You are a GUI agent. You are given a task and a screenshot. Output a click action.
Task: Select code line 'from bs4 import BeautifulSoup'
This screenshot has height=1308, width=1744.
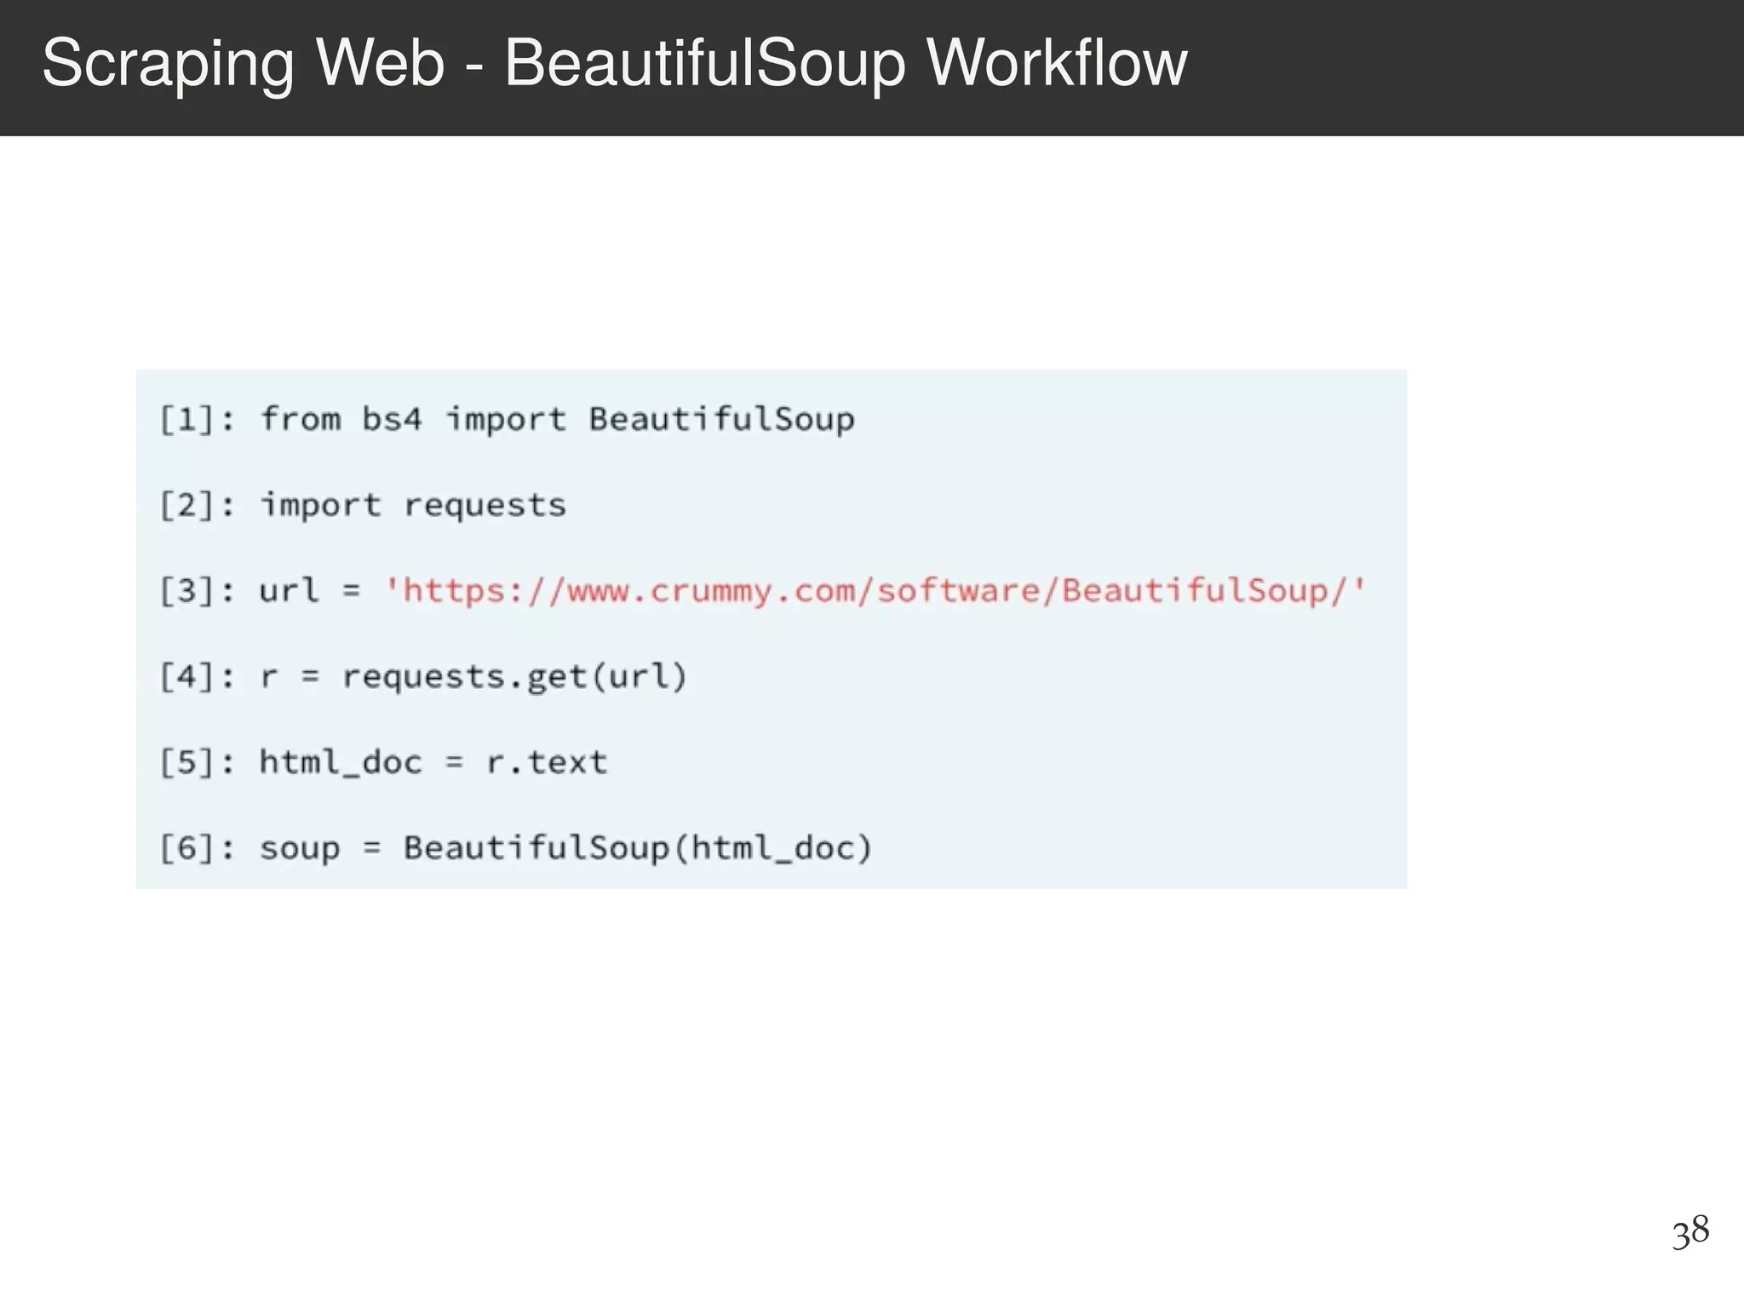[557, 419]
